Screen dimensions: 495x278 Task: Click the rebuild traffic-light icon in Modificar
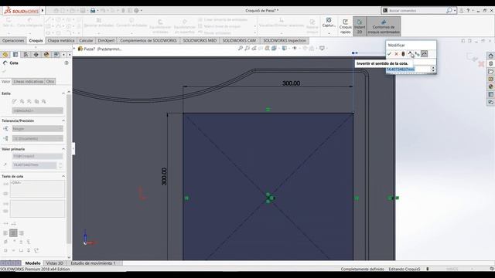(x=403, y=54)
